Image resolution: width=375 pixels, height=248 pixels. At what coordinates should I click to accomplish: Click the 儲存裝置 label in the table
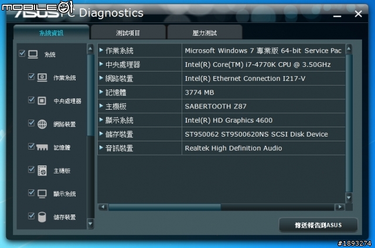coord(119,134)
